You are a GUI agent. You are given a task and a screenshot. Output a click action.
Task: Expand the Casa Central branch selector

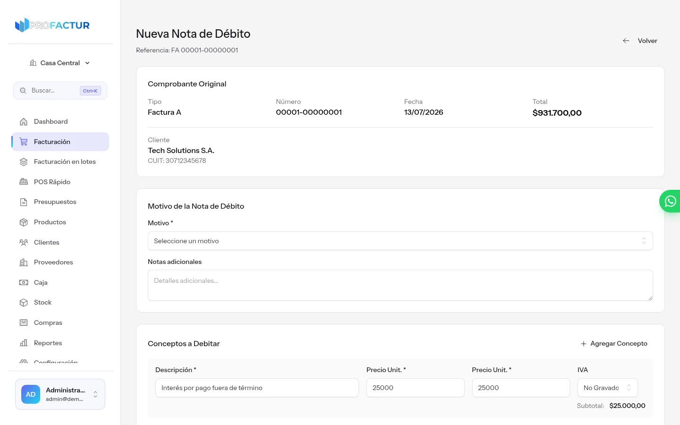(x=60, y=63)
